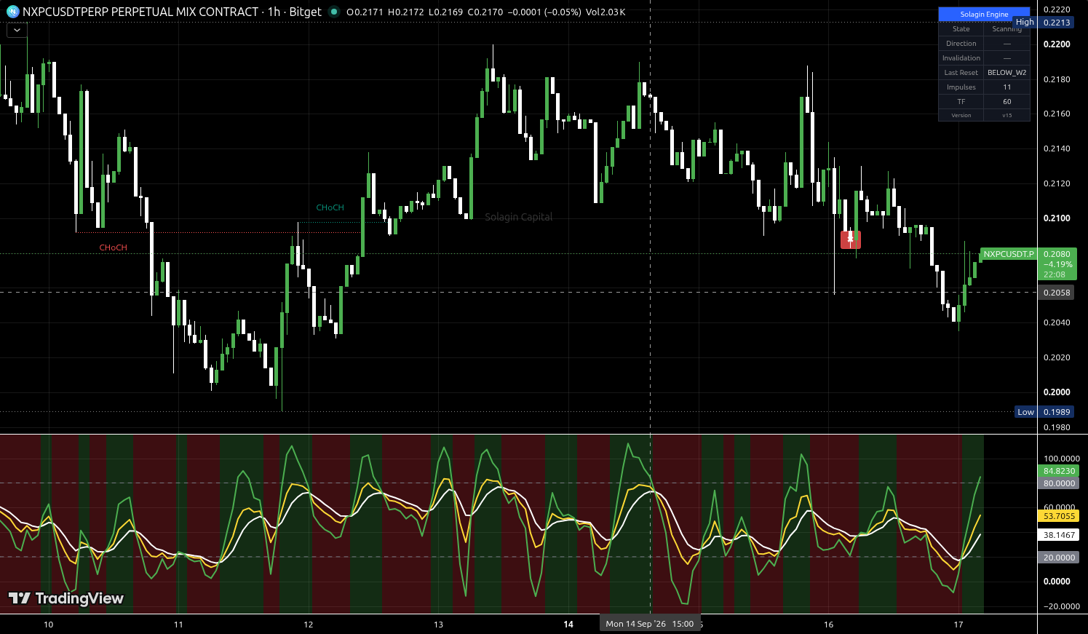Click the bold date 14 on the time axis

coord(568,625)
